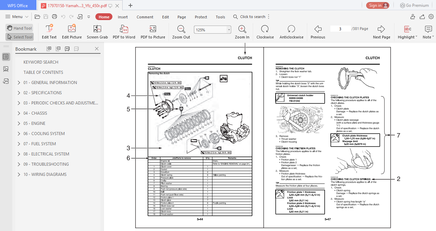
Task: Open KEYWORD SEARCH bookmark
Action: (x=41, y=62)
